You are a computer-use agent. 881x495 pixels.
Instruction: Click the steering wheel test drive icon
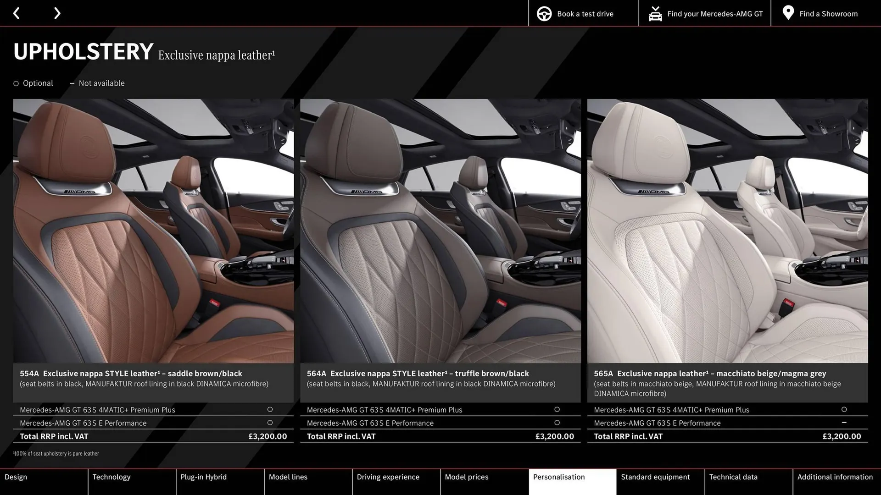click(544, 13)
